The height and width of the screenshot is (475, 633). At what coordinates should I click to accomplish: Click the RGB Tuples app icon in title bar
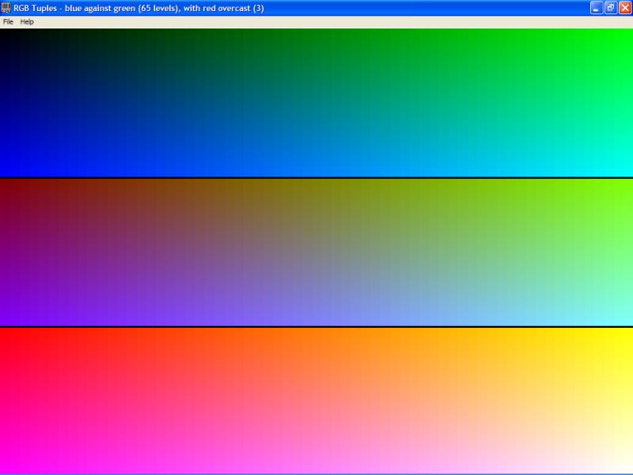(6, 8)
